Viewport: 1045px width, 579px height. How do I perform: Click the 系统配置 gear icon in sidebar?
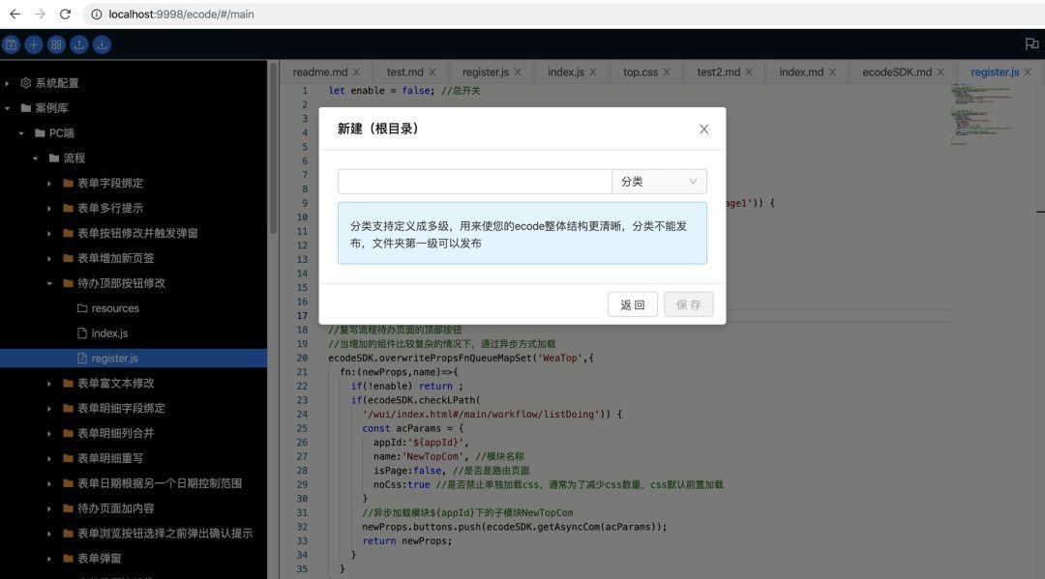click(28, 83)
